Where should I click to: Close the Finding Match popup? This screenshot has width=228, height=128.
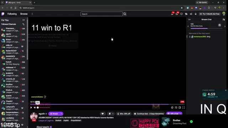pos(226,90)
